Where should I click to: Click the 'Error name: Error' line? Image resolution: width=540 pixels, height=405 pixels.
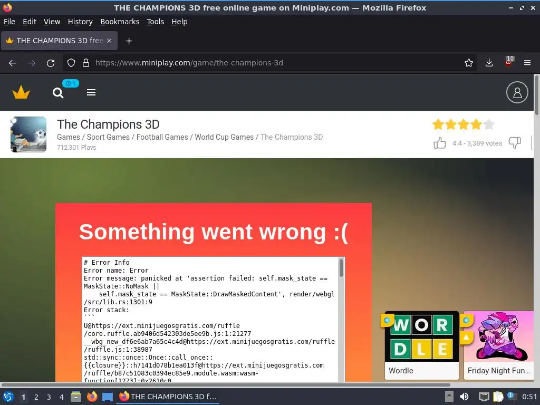pos(116,271)
